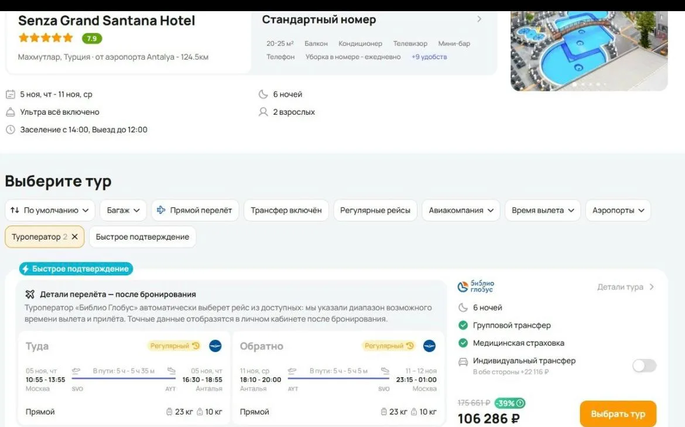Screen dimensions: 685x427
Task: Open the +9 удобств link
Action: [x=429, y=57]
